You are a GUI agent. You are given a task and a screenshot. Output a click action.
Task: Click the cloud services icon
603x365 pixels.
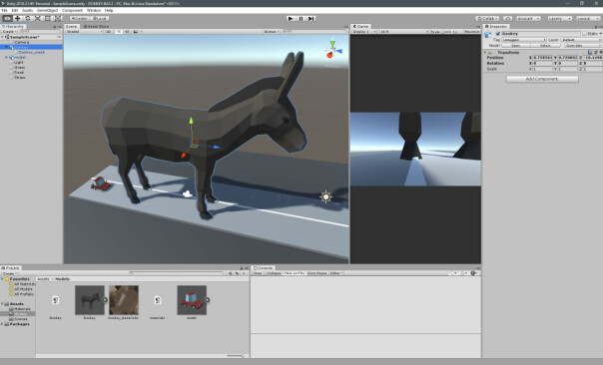click(x=507, y=18)
